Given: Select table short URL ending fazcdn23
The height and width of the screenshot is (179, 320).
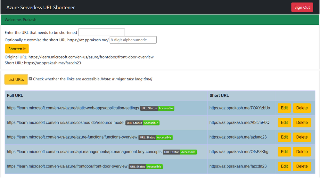Looking at the screenshot, I should coord(238,166).
